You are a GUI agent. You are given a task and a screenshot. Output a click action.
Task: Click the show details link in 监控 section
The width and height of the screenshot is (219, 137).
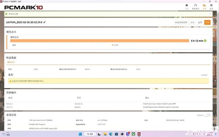(204, 75)
